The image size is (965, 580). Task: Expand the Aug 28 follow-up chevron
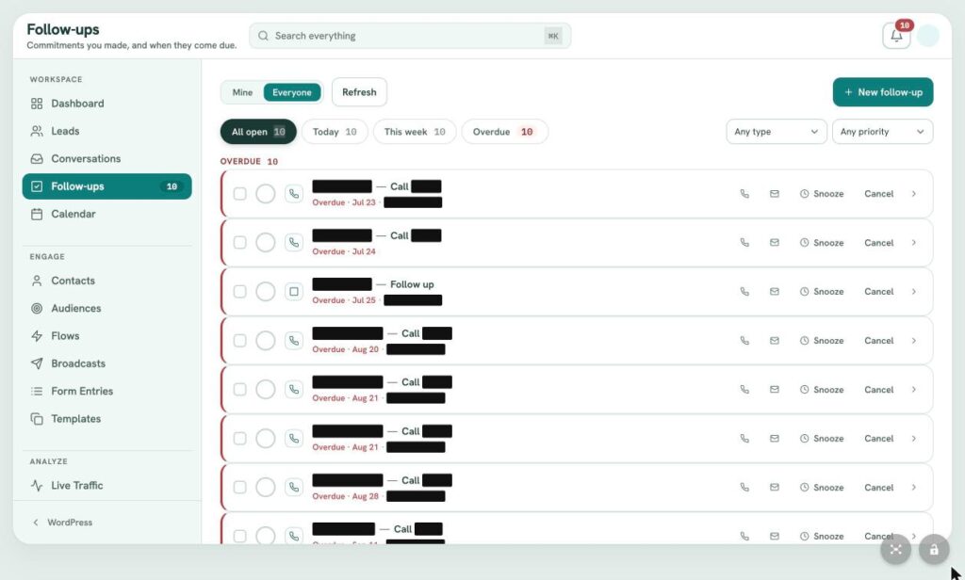[914, 487]
